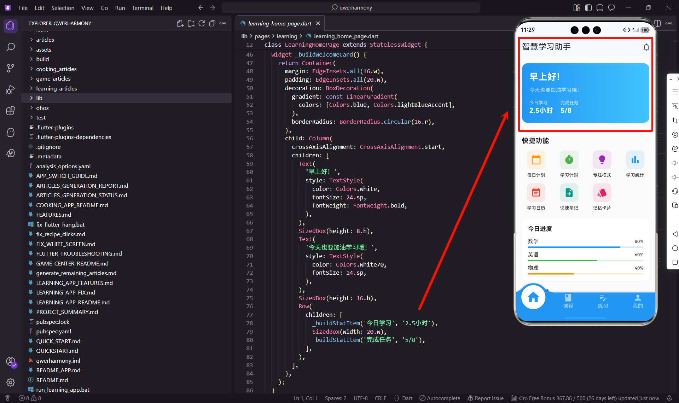Open Source Control view
The height and width of the screenshot is (403, 679).
[11, 68]
